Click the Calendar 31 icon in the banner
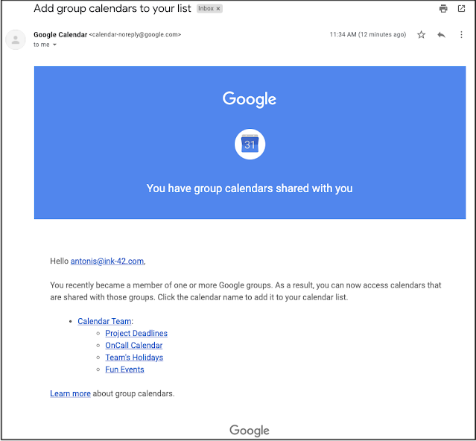This screenshot has height=441, width=476. (250, 144)
